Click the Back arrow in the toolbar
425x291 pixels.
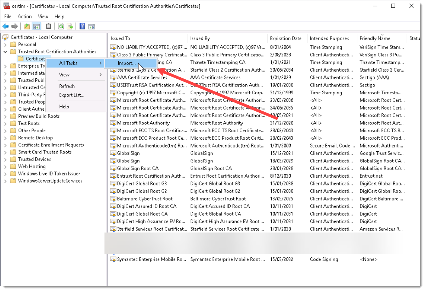click(x=6, y=26)
